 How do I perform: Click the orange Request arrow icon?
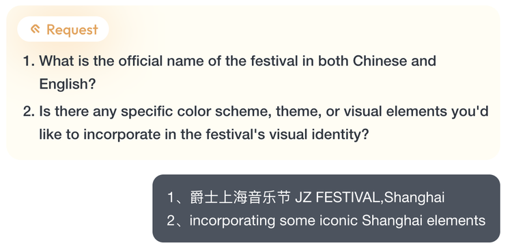click(35, 29)
